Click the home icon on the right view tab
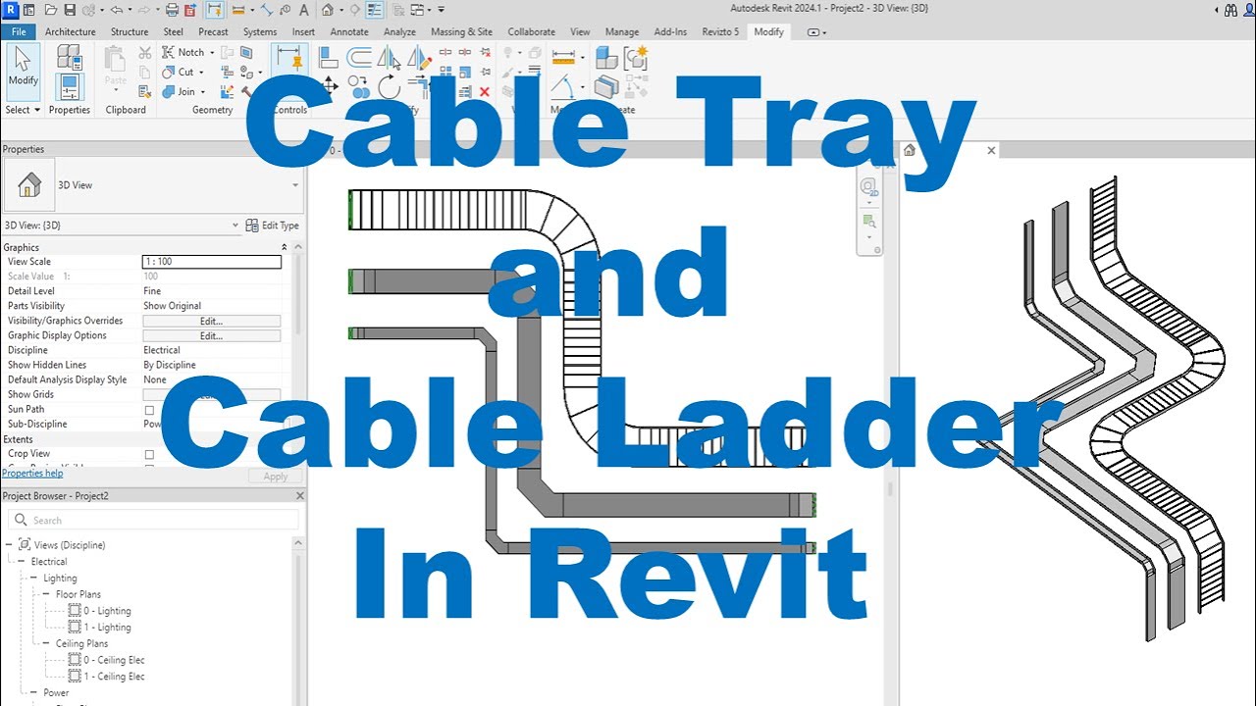The height and width of the screenshot is (706, 1256). click(910, 150)
